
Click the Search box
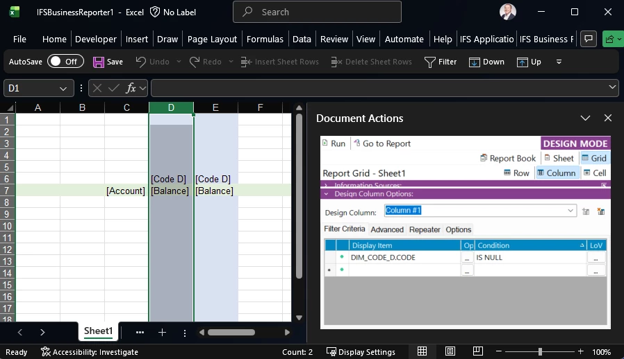tap(317, 12)
